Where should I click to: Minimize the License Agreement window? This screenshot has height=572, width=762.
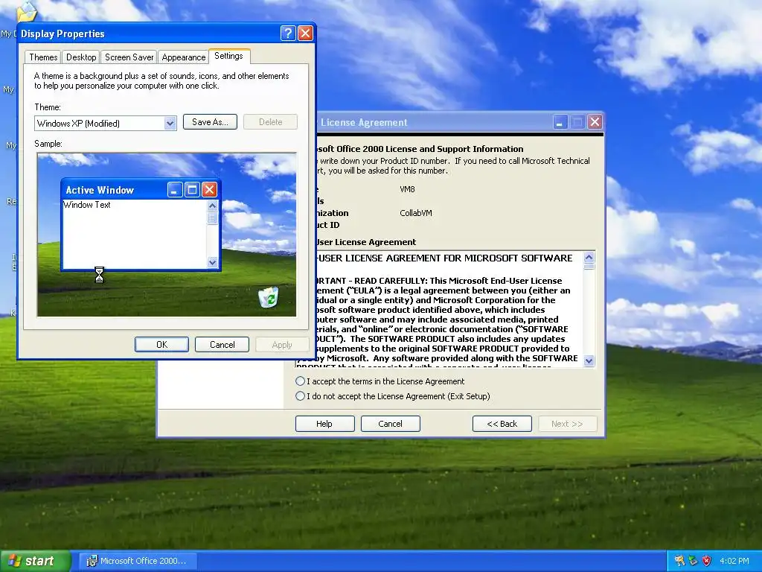pos(560,121)
